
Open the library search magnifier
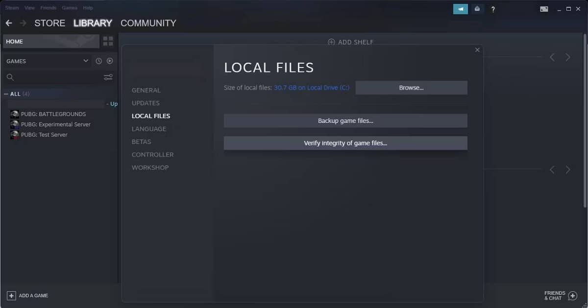point(10,77)
